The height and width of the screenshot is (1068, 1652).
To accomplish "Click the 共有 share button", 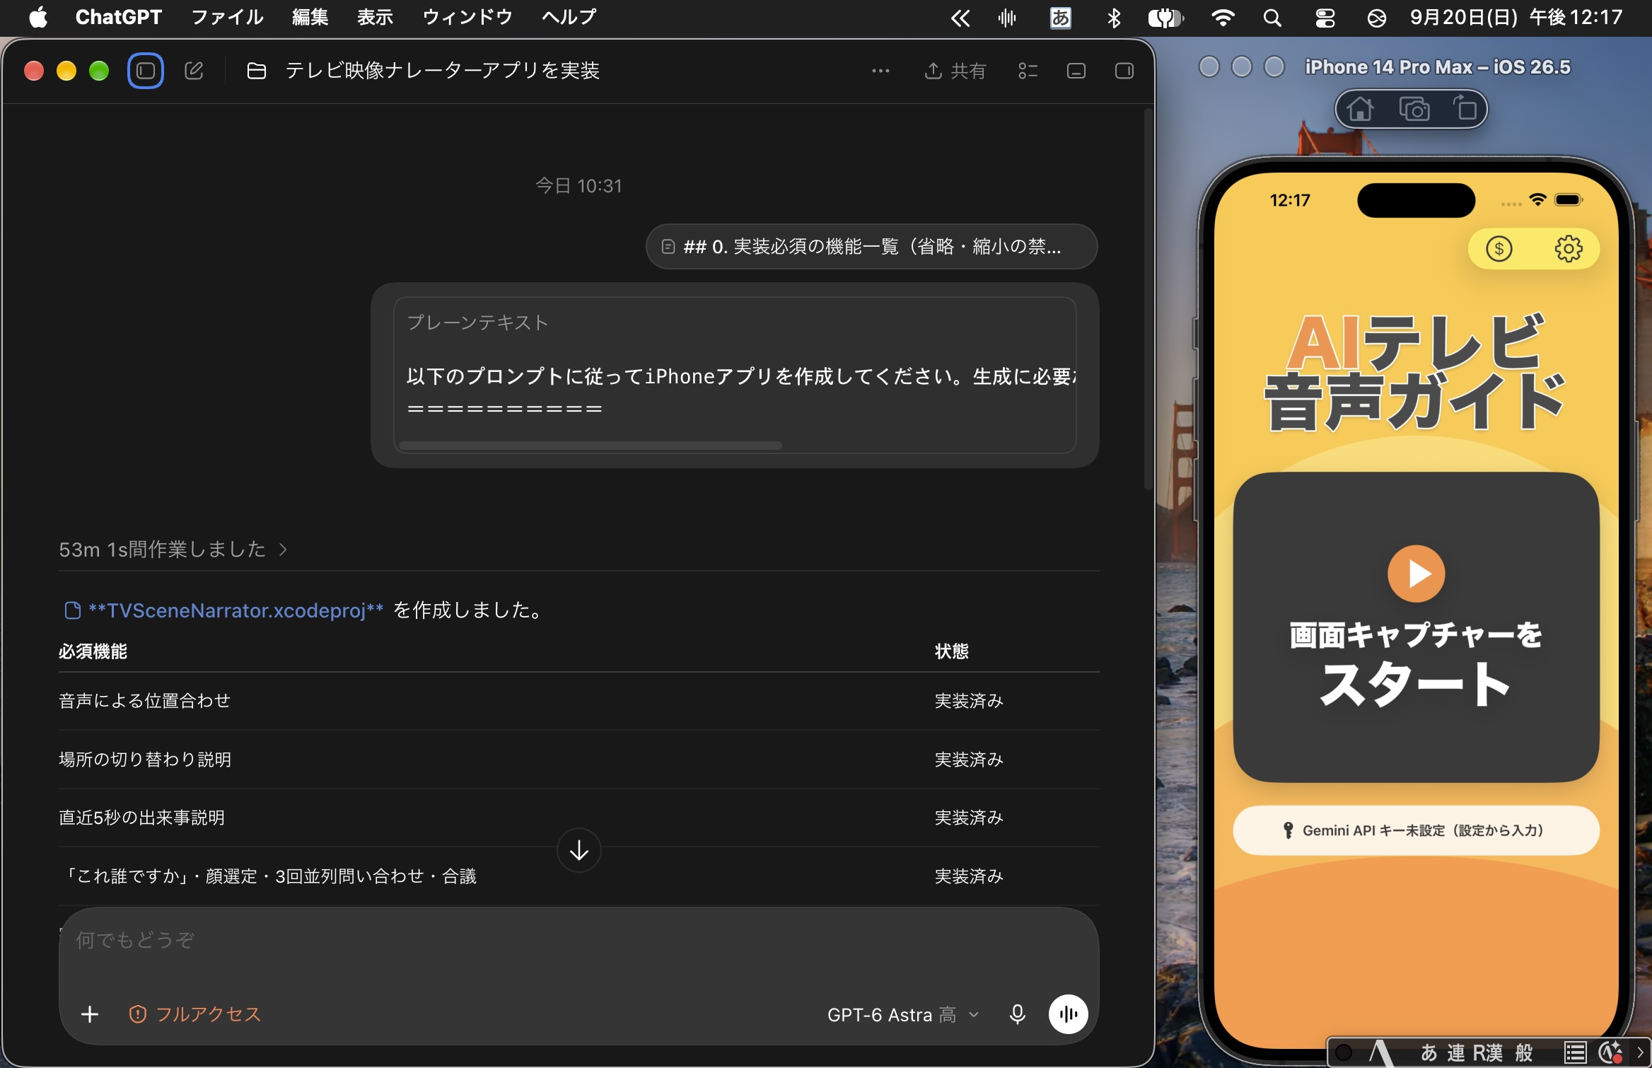I will (x=955, y=71).
